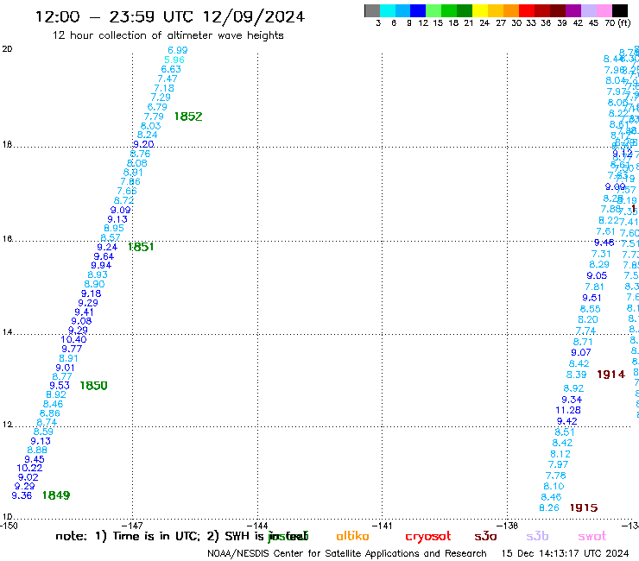Click the reading 9.36 next to 1849
This screenshot has width=639, height=561.
22,495
